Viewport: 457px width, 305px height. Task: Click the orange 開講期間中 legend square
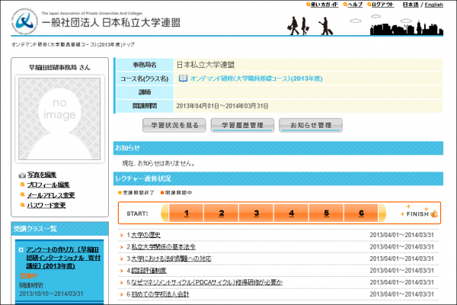click(162, 193)
